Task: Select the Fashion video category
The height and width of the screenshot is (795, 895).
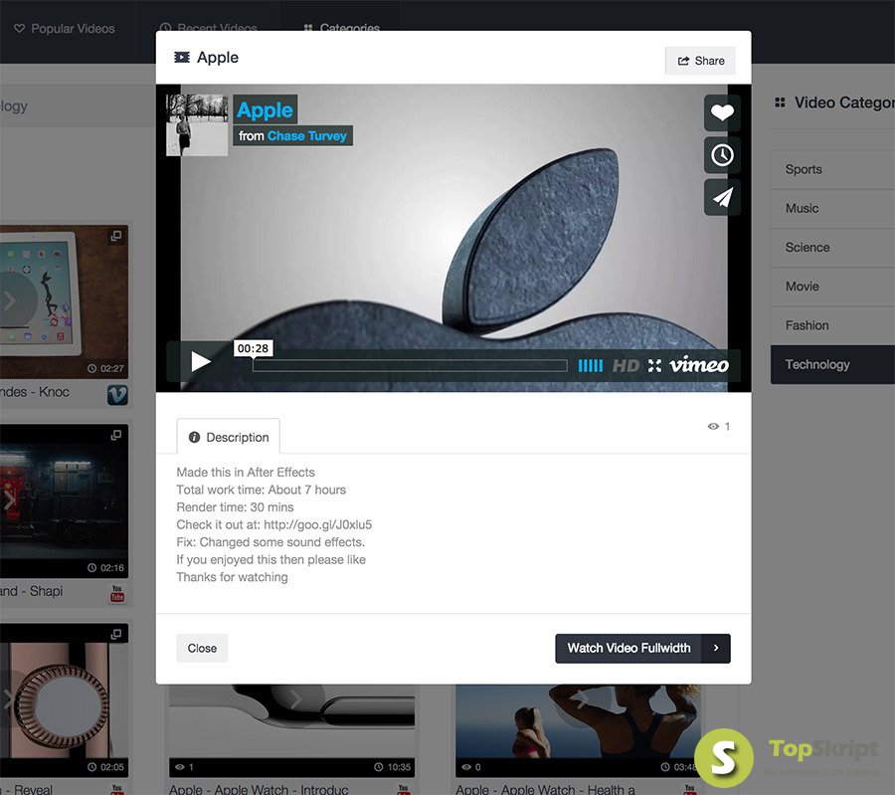Action: click(x=832, y=325)
